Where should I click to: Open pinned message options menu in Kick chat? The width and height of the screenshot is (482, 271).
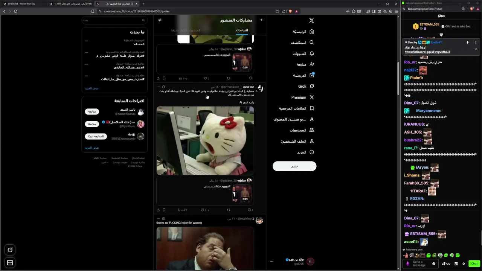tap(476, 43)
